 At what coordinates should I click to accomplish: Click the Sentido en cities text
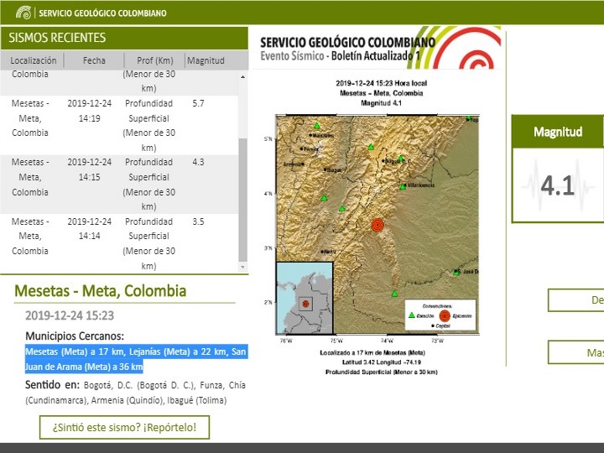[135, 393]
